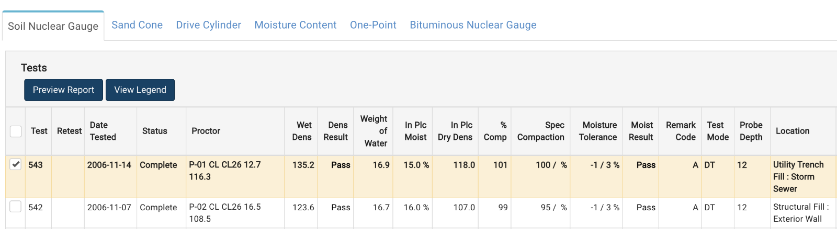Select the Moisture Content tab

click(x=296, y=25)
